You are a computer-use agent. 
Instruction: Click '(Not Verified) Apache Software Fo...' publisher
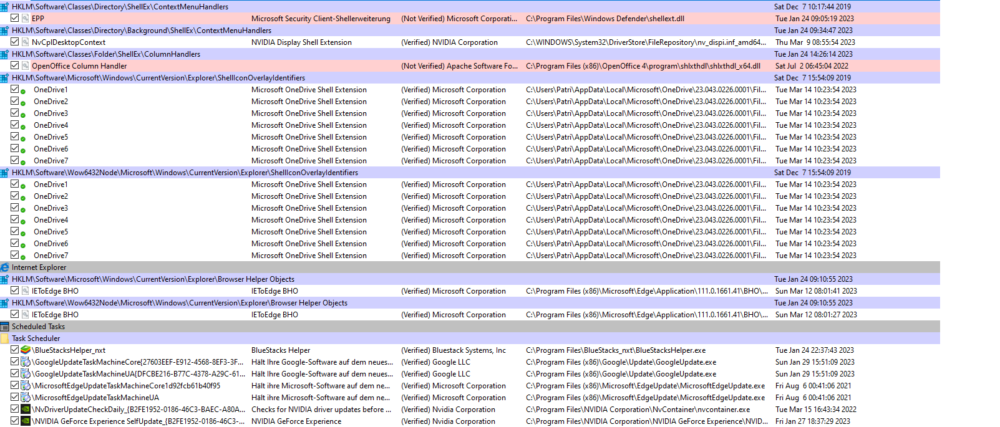459,66
